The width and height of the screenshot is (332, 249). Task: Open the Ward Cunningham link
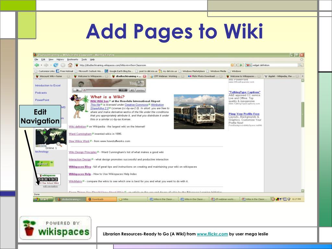click(x=80, y=134)
